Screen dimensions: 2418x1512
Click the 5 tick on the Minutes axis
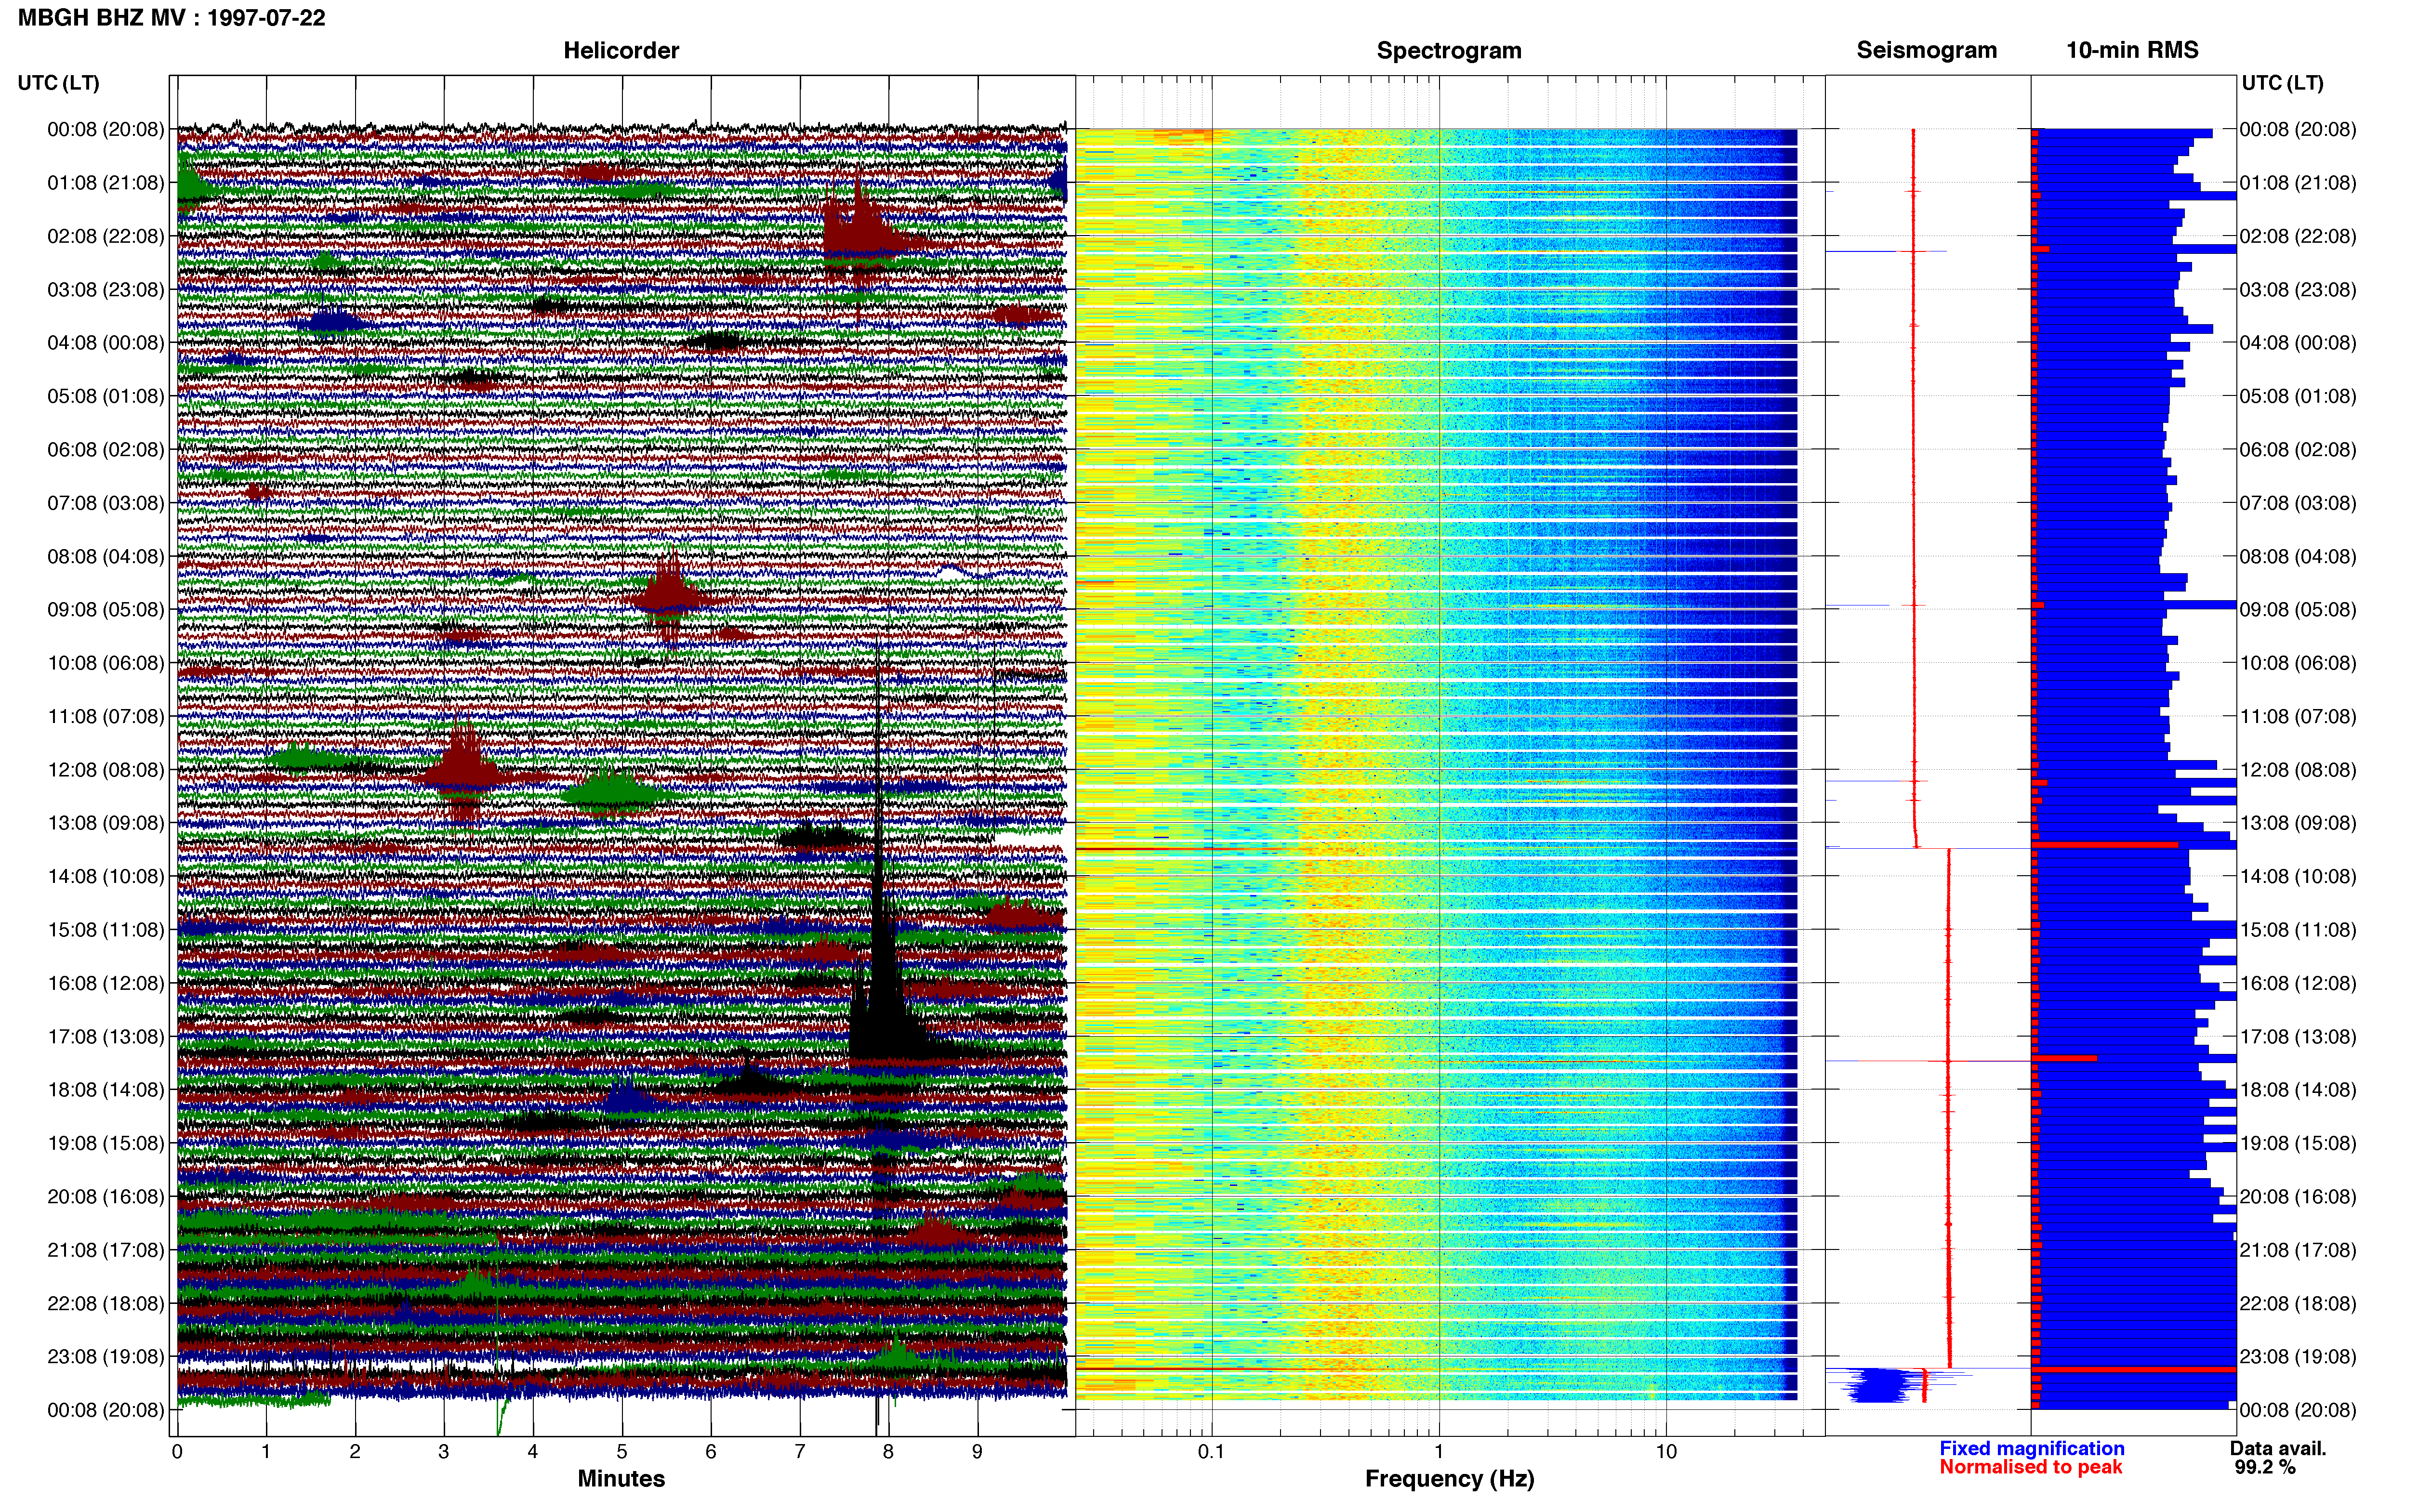[622, 1452]
